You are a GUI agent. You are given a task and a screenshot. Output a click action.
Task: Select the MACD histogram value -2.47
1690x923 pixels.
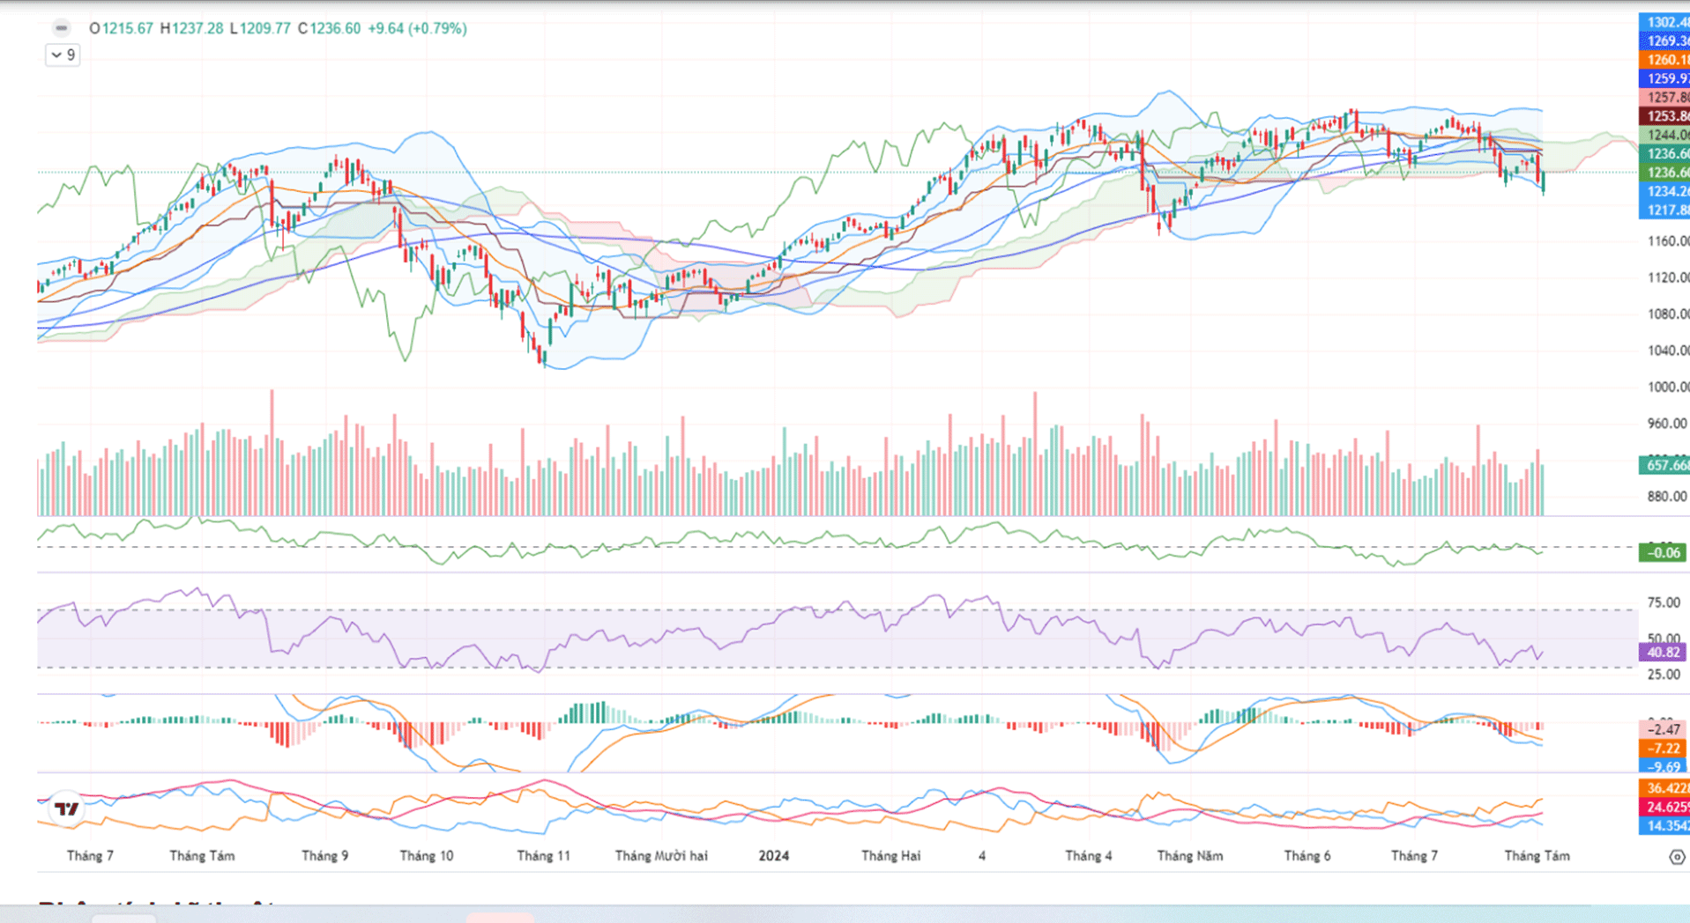click(1663, 729)
